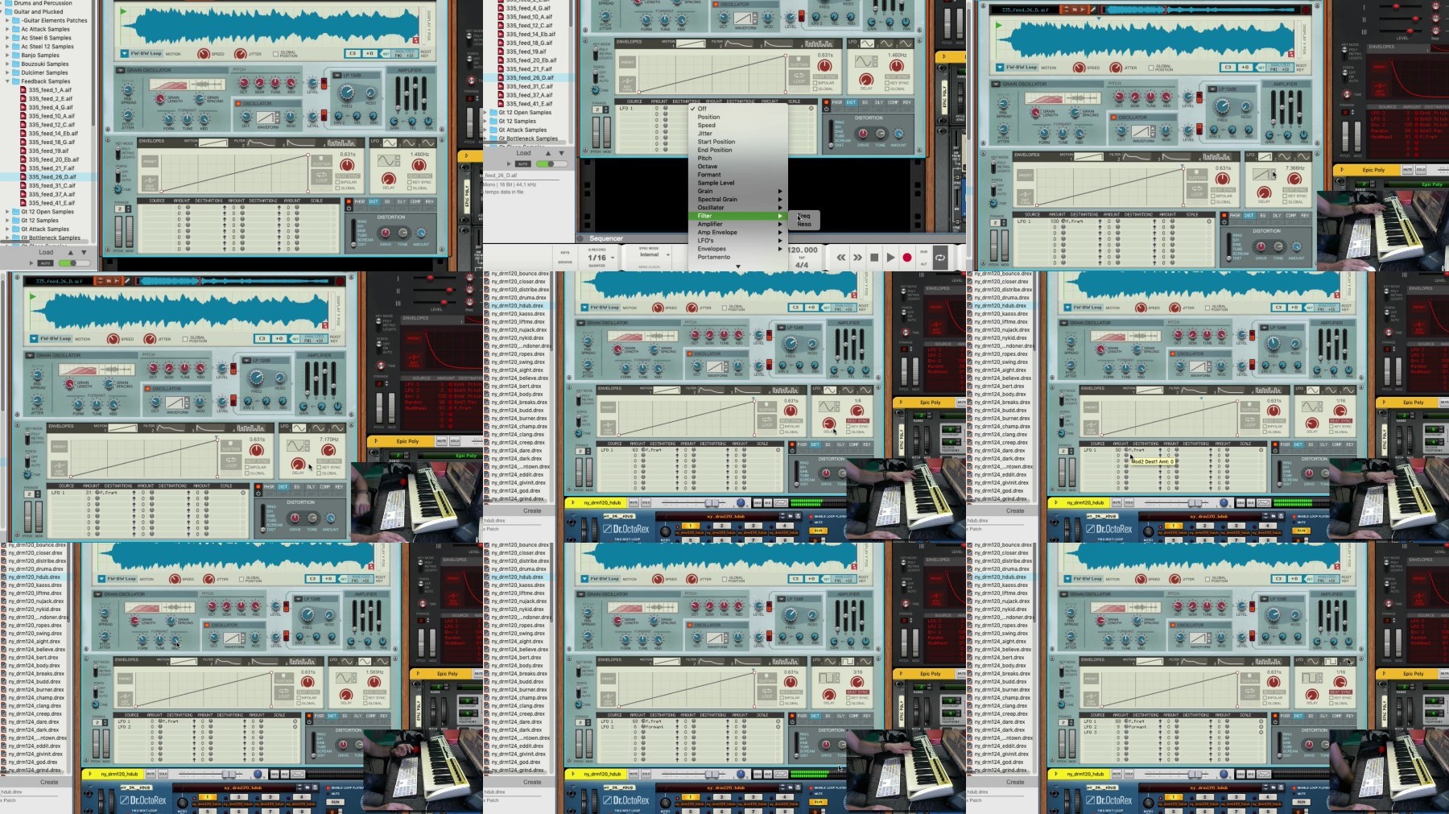Click the Sequencer panel title
Viewport: 1449px width, 814px height.
tap(606, 238)
